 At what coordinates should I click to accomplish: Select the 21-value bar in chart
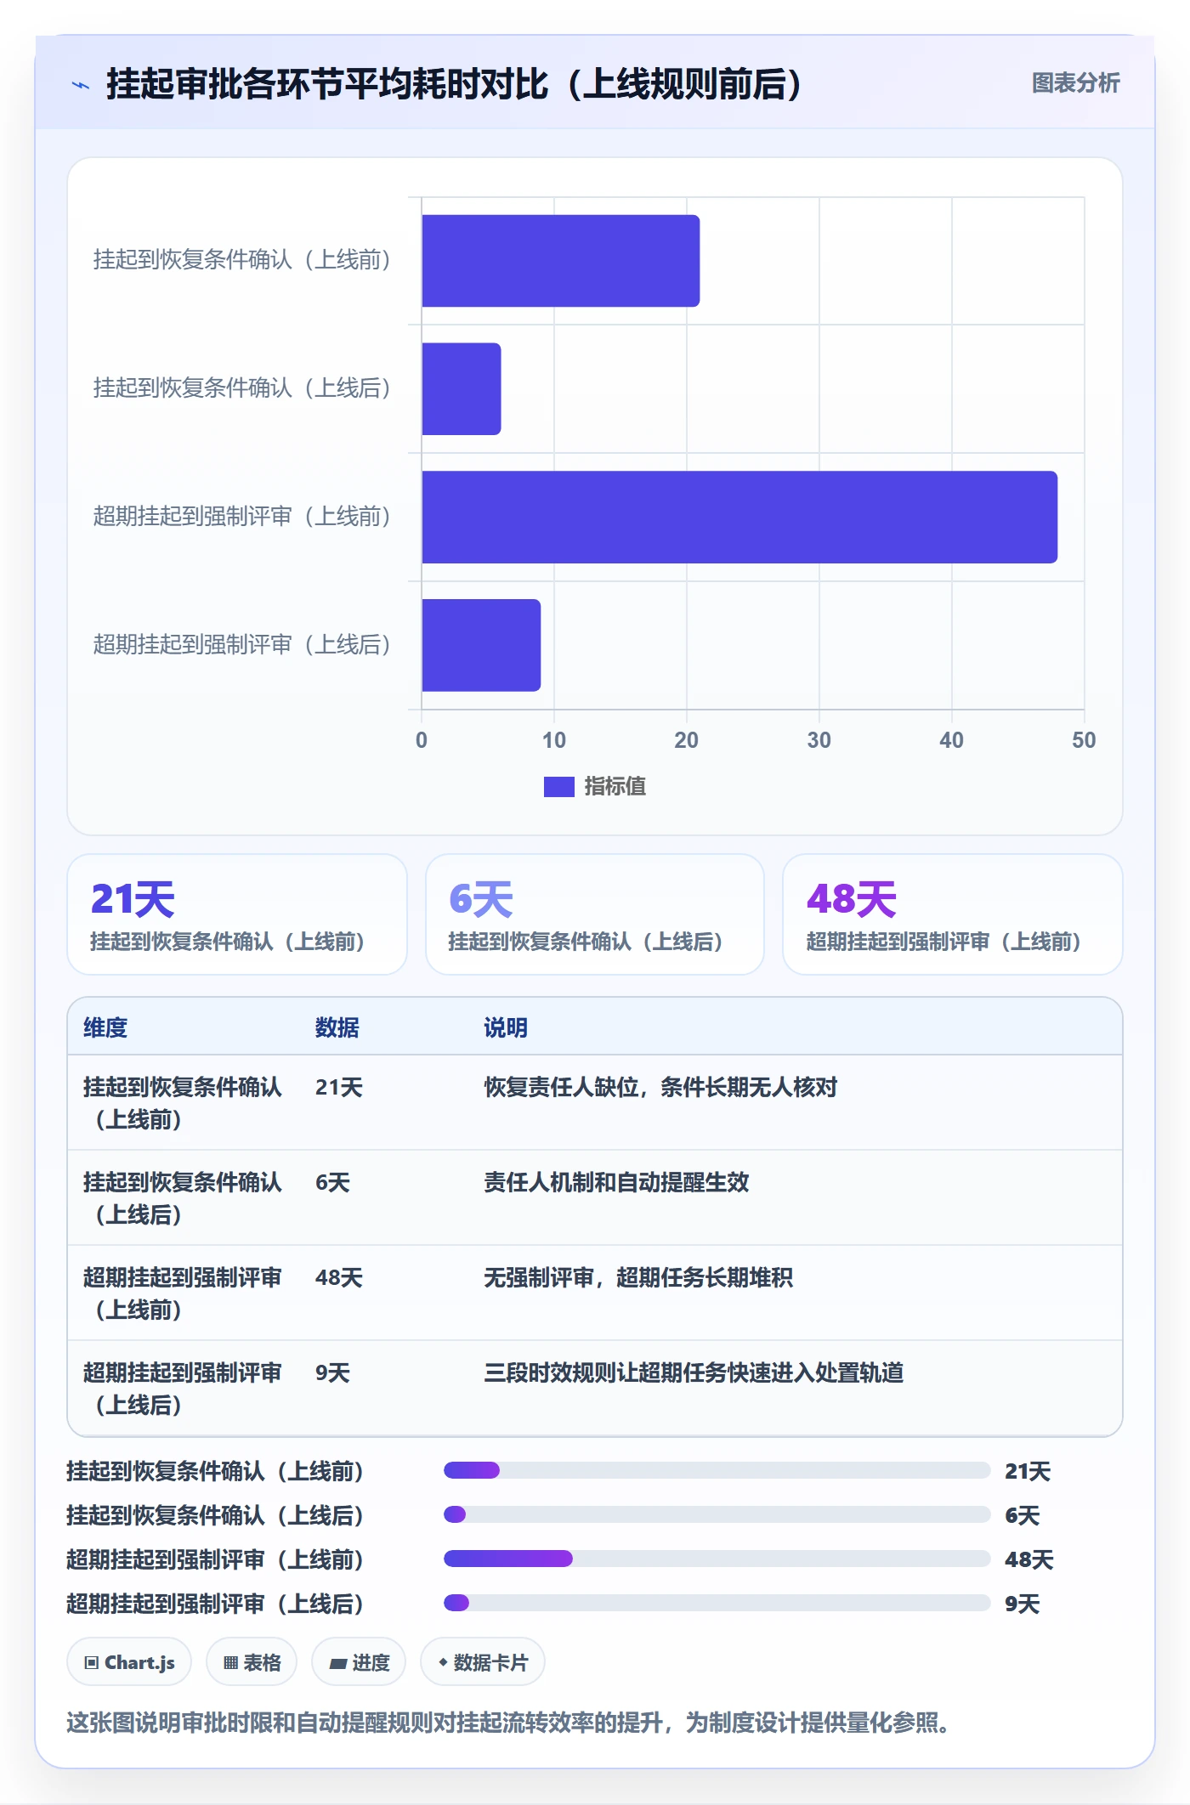click(x=561, y=261)
